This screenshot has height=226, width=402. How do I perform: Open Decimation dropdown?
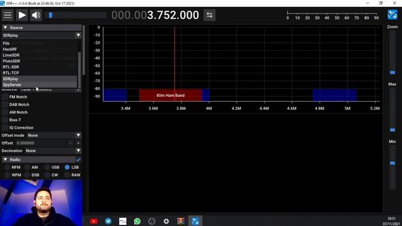pos(53,151)
